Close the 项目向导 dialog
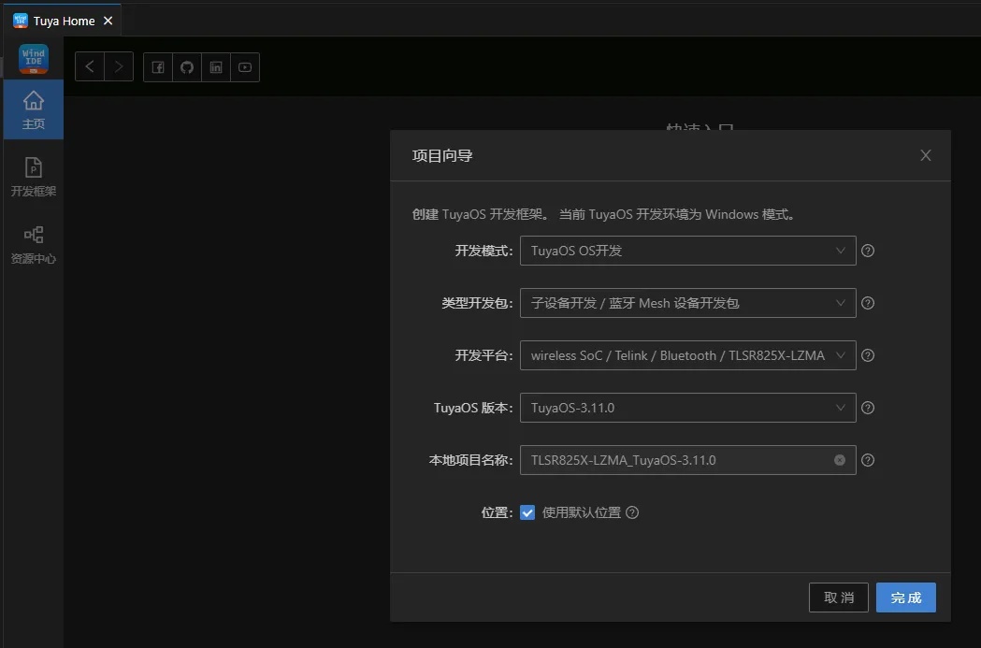Screen dimensions: 981x648 pos(925,155)
